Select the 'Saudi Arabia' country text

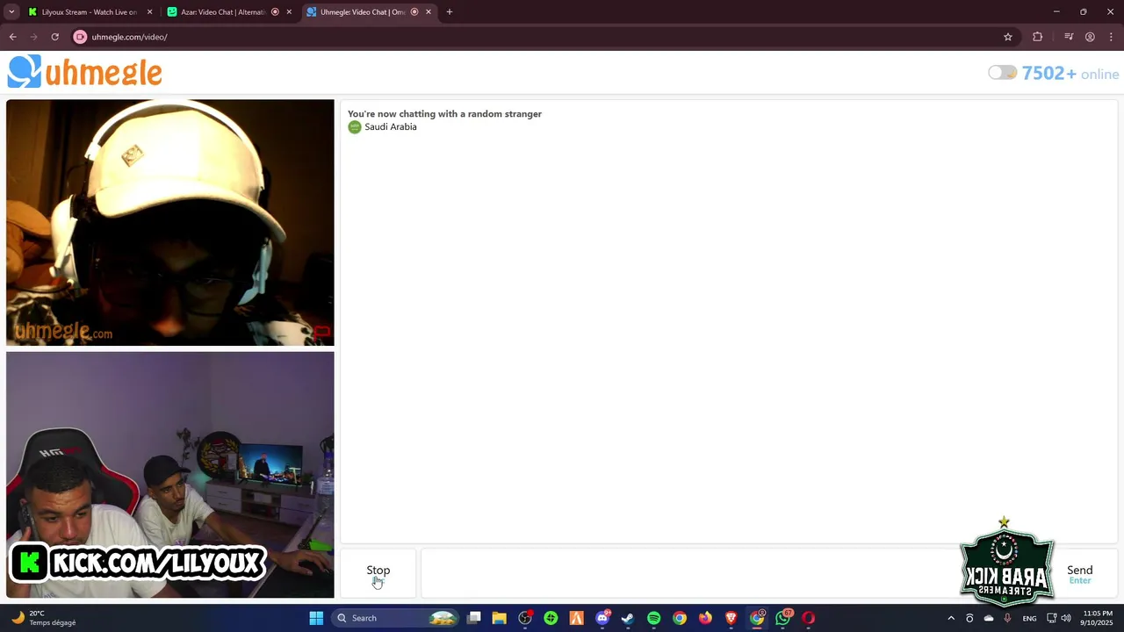(x=391, y=127)
